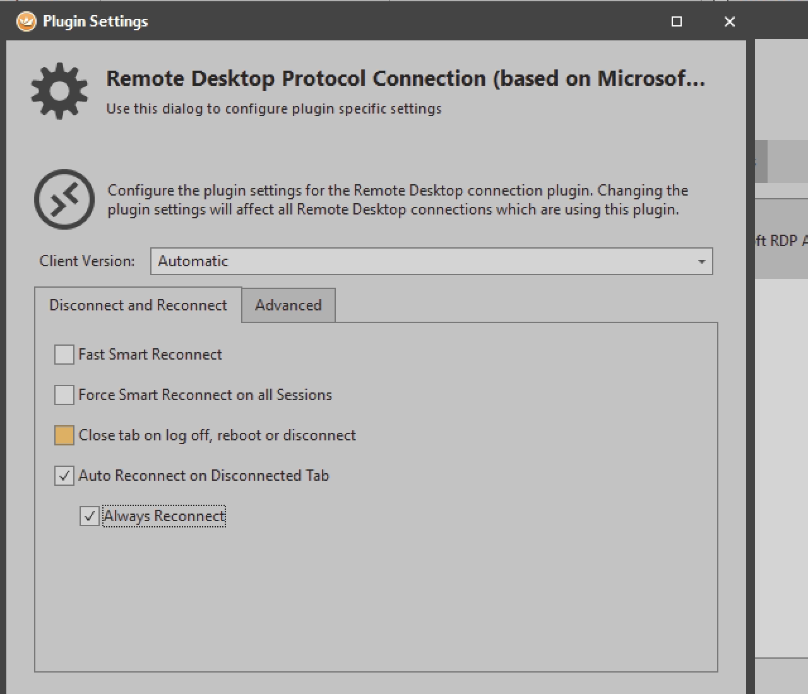Close the Plugin Settings dialog
The height and width of the screenshot is (694, 808).
tap(730, 21)
